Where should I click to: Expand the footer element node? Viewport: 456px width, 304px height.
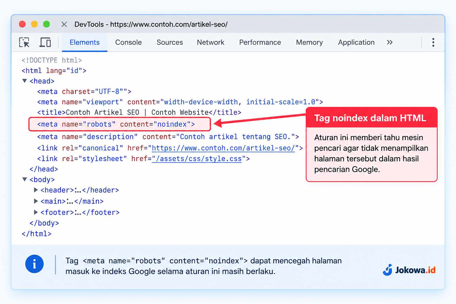[36, 212]
